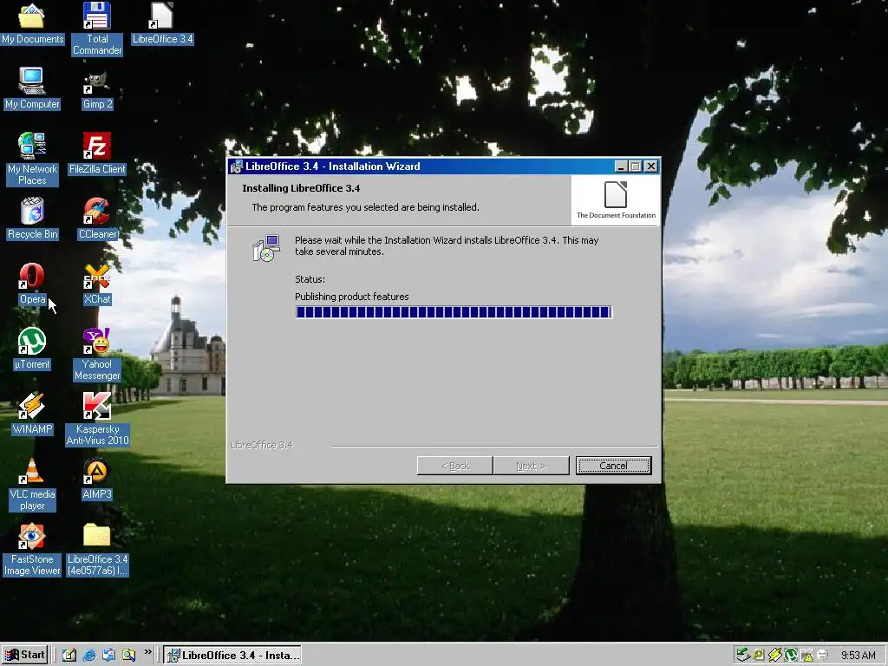
Task: Click the greyed 'LibreOffice 3.4' footer label
Action: point(262,445)
